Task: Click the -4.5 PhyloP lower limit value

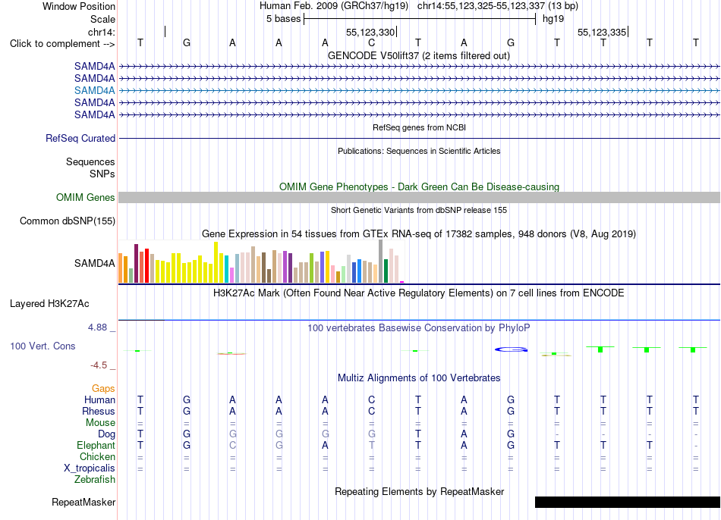Action: click(99, 365)
